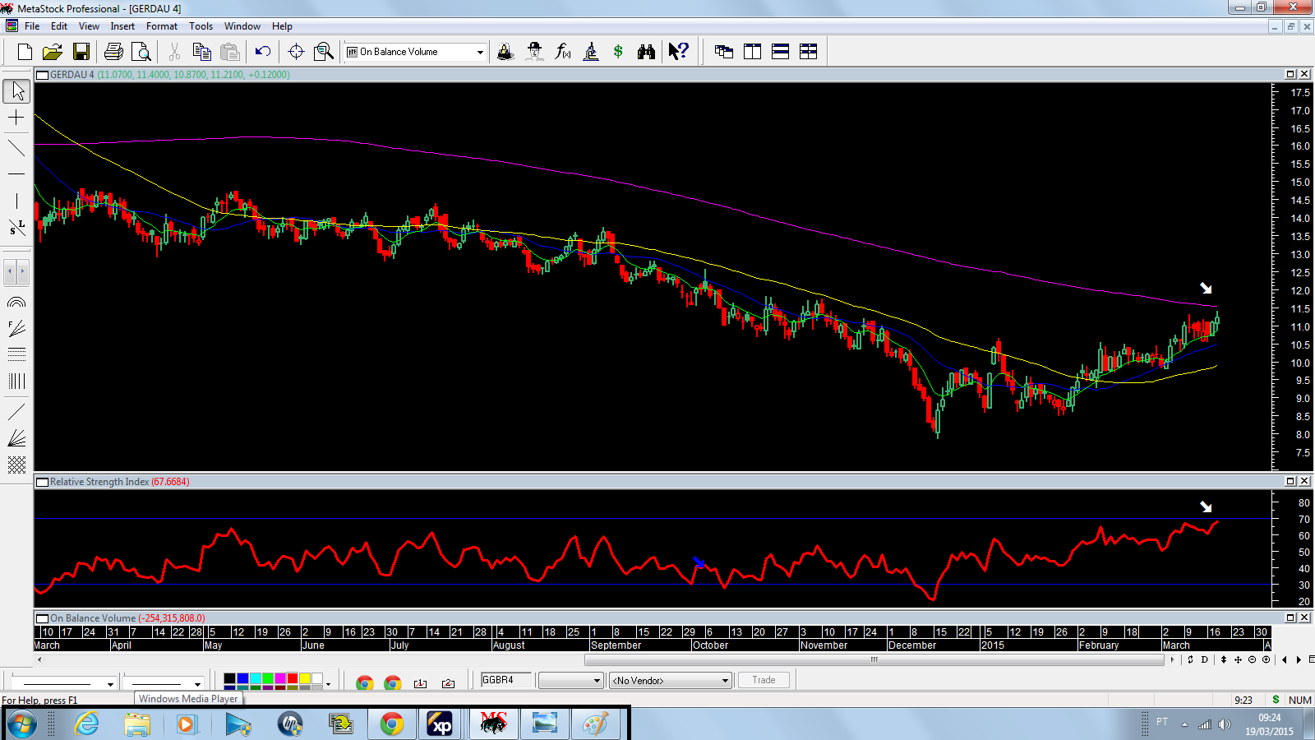Pick the blue color swatch

coord(242,678)
